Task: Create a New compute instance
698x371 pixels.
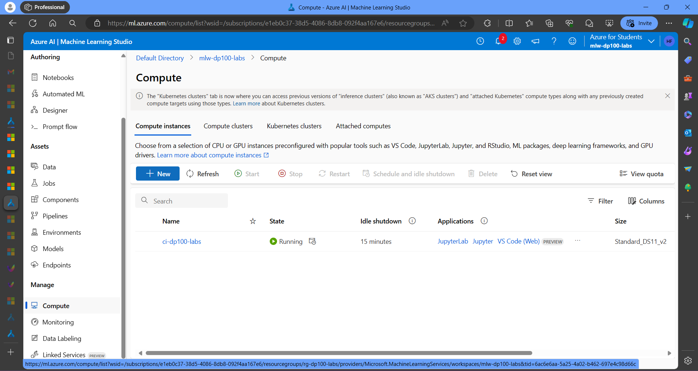Action: 158,174
